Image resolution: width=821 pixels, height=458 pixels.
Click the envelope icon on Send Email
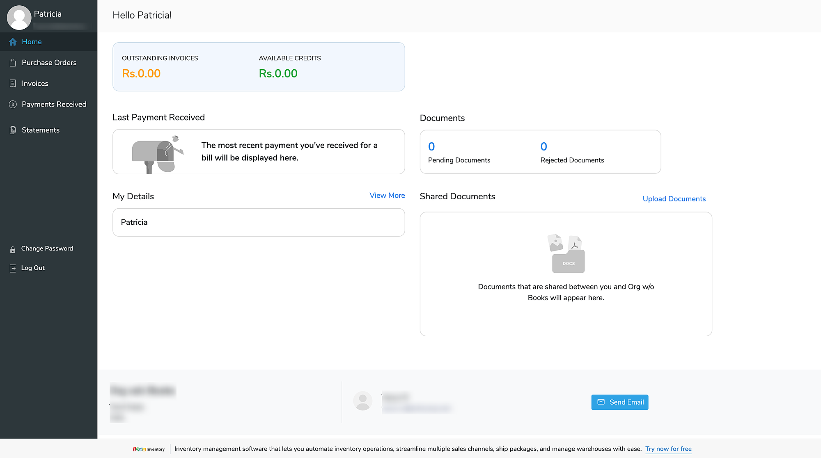pos(601,402)
